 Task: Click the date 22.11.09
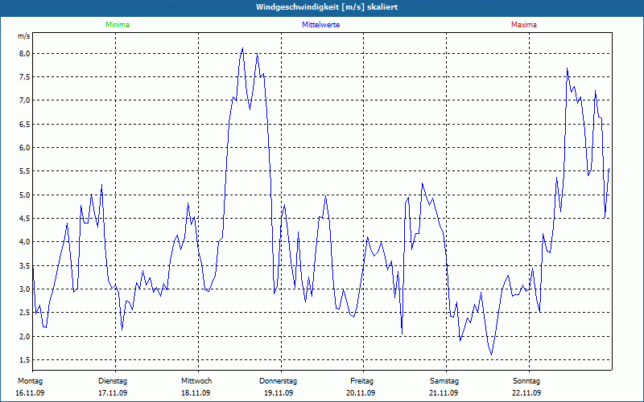click(x=526, y=393)
